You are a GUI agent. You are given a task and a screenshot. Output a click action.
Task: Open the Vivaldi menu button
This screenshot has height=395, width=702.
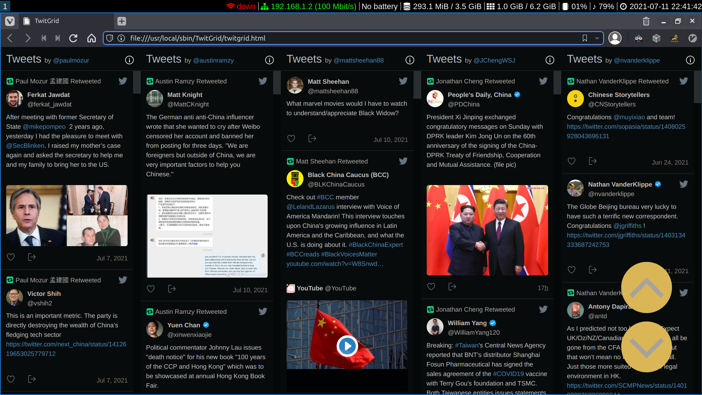pyautogui.click(x=10, y=21)
